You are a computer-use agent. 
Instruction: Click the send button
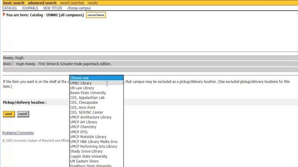coord(9,114)
